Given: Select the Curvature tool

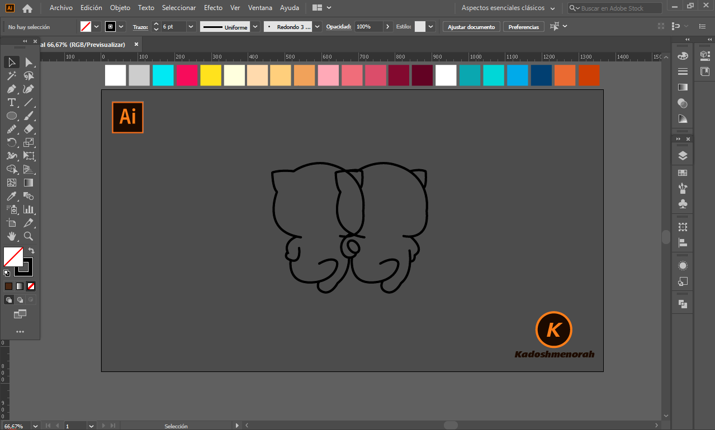Looking at the screenshot, I should click(x=29, y=89).
